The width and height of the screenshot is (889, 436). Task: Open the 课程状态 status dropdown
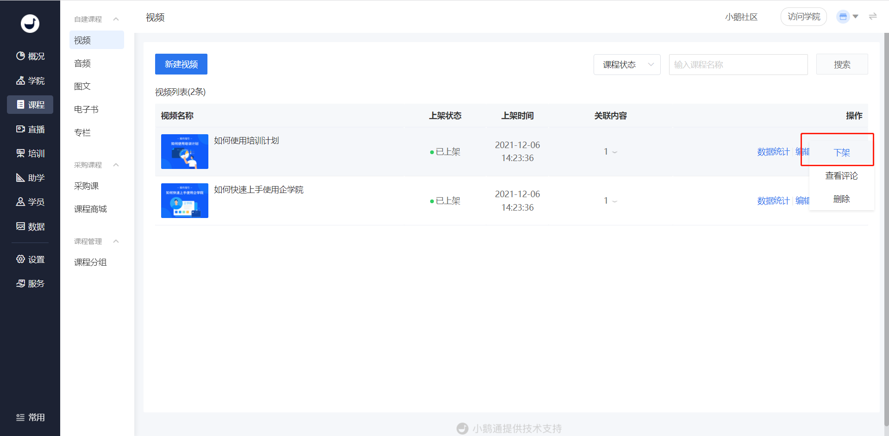pos(627,64)
